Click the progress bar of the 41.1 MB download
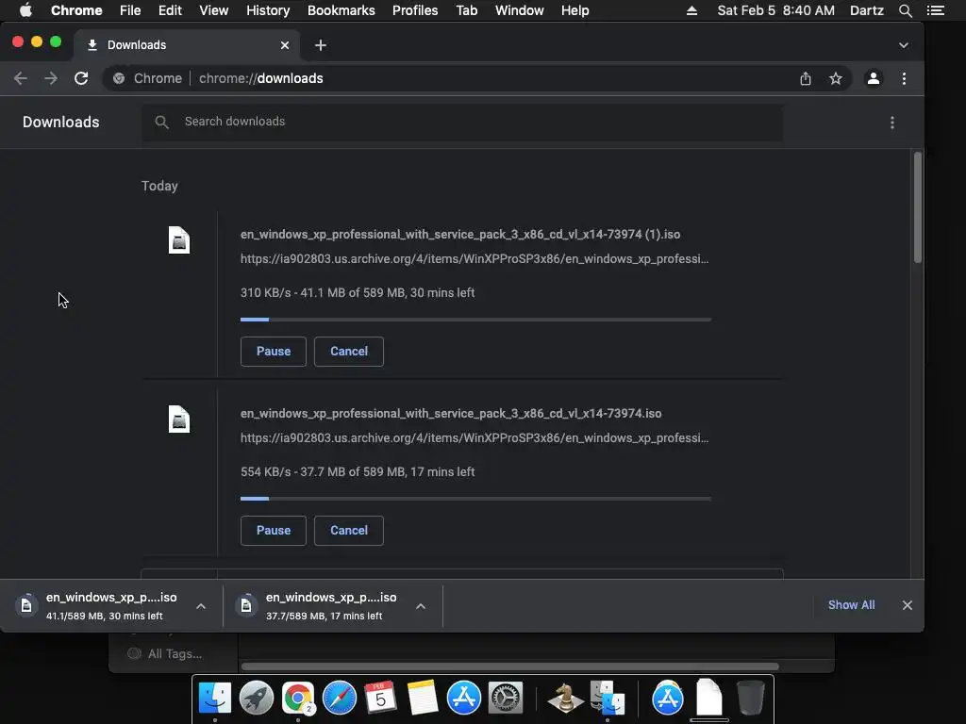The height and width of the screenshot is (724, 966). [475, 320]
